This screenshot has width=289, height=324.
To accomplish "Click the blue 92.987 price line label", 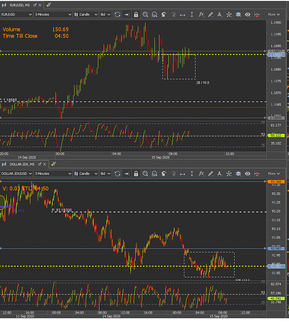I will tap(276, 249).
